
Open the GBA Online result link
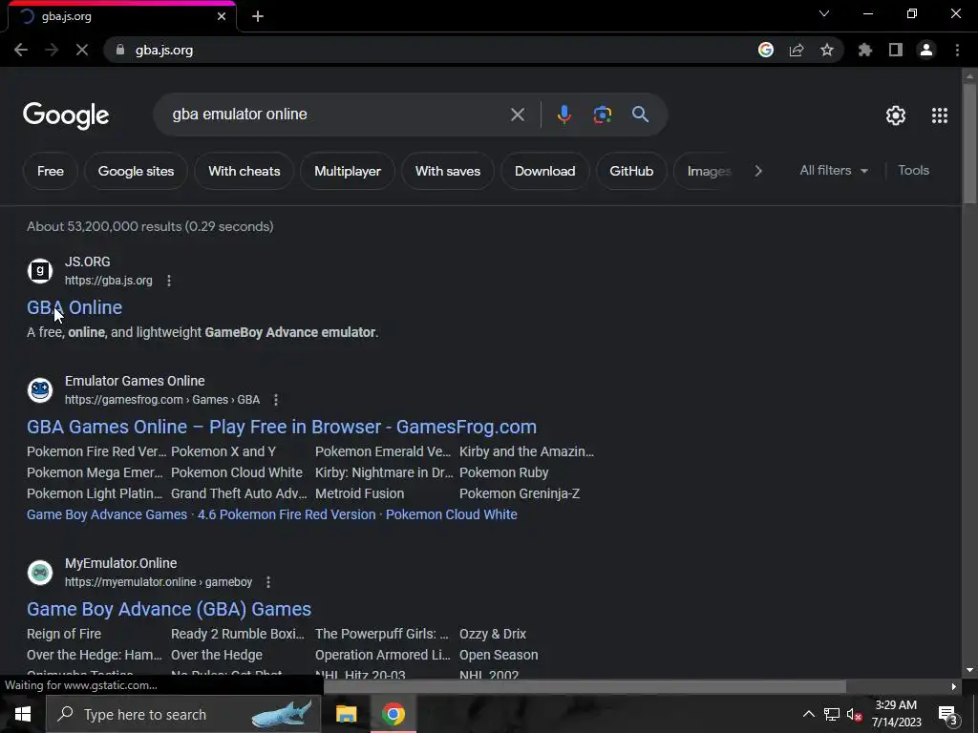pyautogui.click(x=74, y=307)
